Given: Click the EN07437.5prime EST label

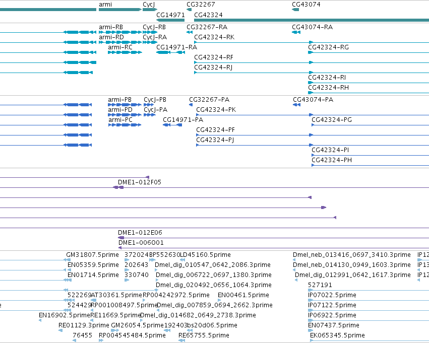Looking at the screenshot, I should 334,326.
